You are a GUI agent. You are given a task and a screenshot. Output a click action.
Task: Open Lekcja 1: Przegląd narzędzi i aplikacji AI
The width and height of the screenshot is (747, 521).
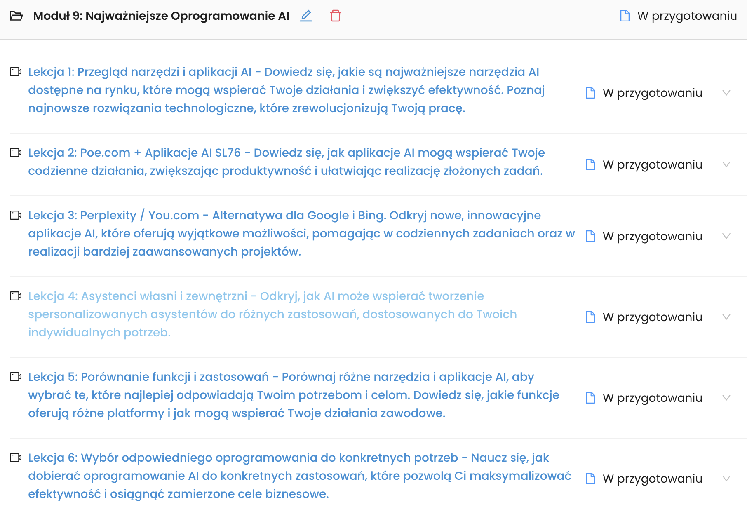(287, 90)
